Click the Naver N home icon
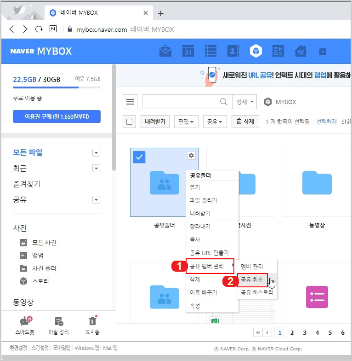Viewport: 352px width, 361px height. [x=53, y=29]
